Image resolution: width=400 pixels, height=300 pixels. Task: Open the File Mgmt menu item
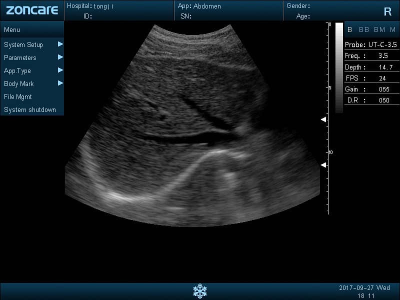point(18,96)
